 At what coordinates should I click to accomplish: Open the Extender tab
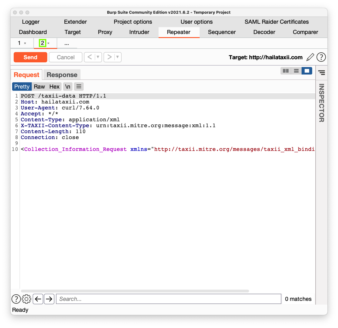tap(76, 22)
